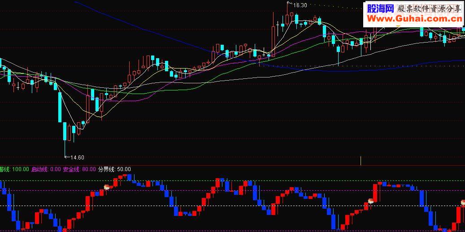Select the 安全线 80.00 indicator label

tap(79, 169)
